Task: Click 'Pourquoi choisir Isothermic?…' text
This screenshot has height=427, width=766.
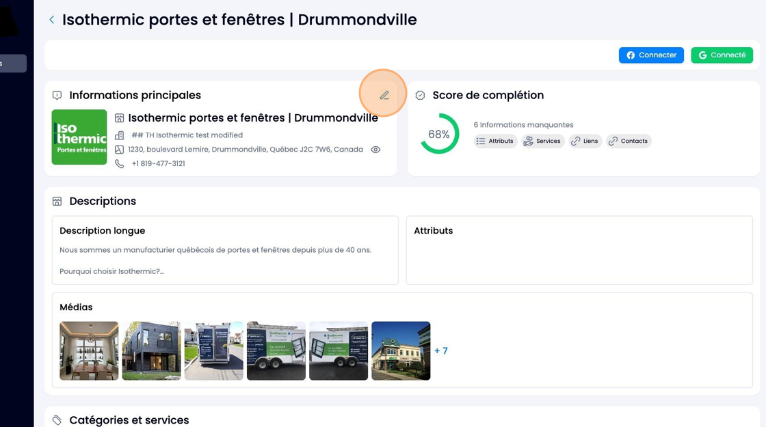Action: point(112,271)
